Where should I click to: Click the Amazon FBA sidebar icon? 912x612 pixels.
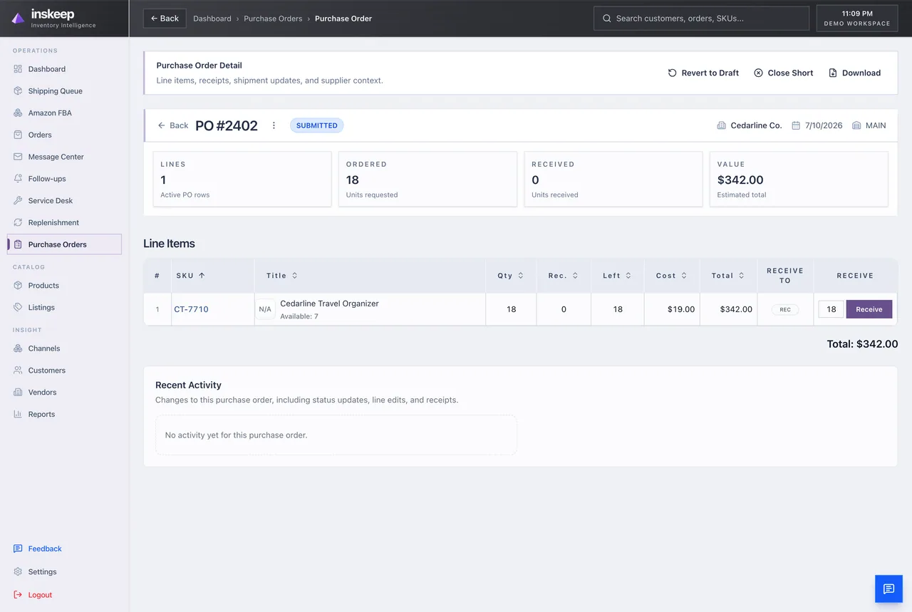(x=18, y=113)
